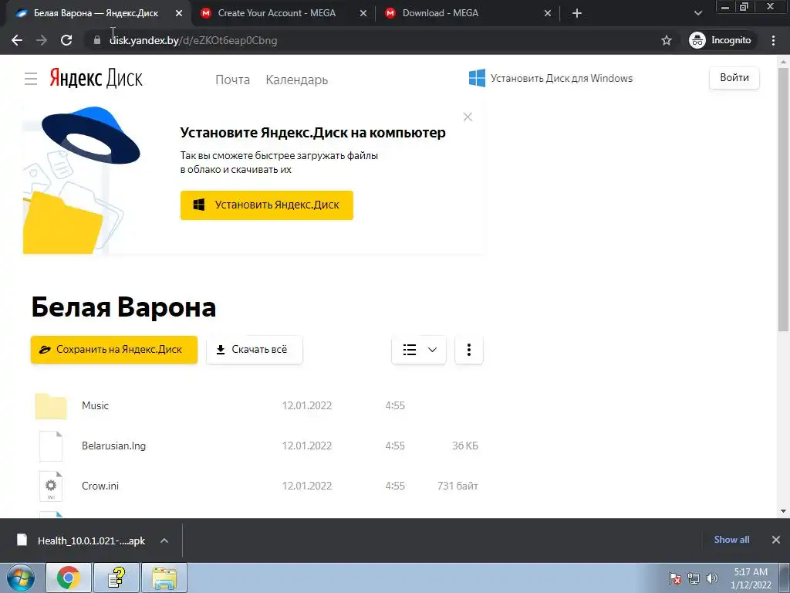Click the yellow Установить Яндекс.Диск button

266,205
